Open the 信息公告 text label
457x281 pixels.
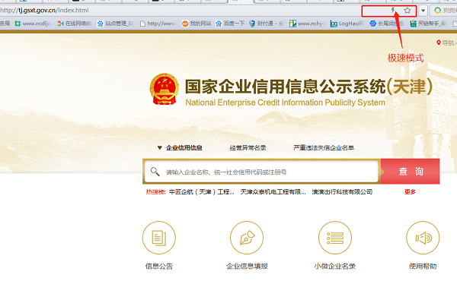pyautogui.click(x=159, y=266)
